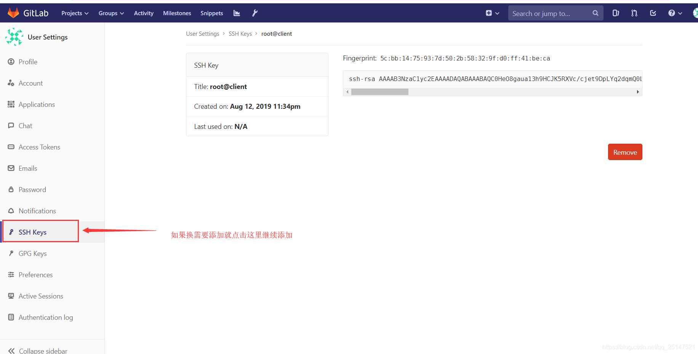Collapse sidebar using double chevron
Viewport: 698px width, 354px height.
click(11, 351)
